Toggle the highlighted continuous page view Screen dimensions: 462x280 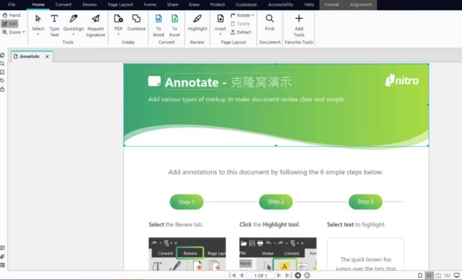coord(429,276)
